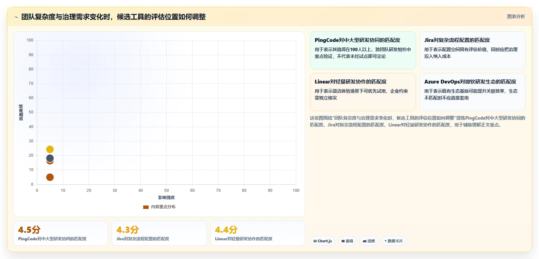Click the 4.4分 Linear score card
The image size is (539, 259).
pyautogui.click(x=258, y=233)
